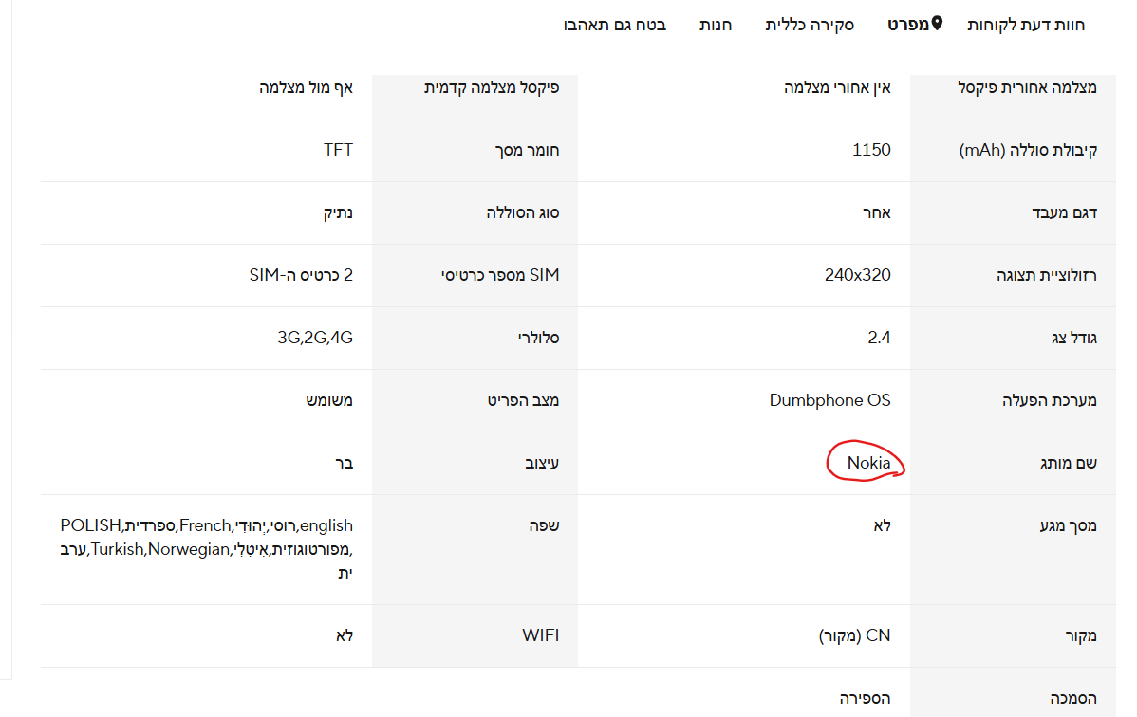This screenshot has height=717, width=1137.
Task: Select the CN (מקור) origin value
Action: (854, 635)
